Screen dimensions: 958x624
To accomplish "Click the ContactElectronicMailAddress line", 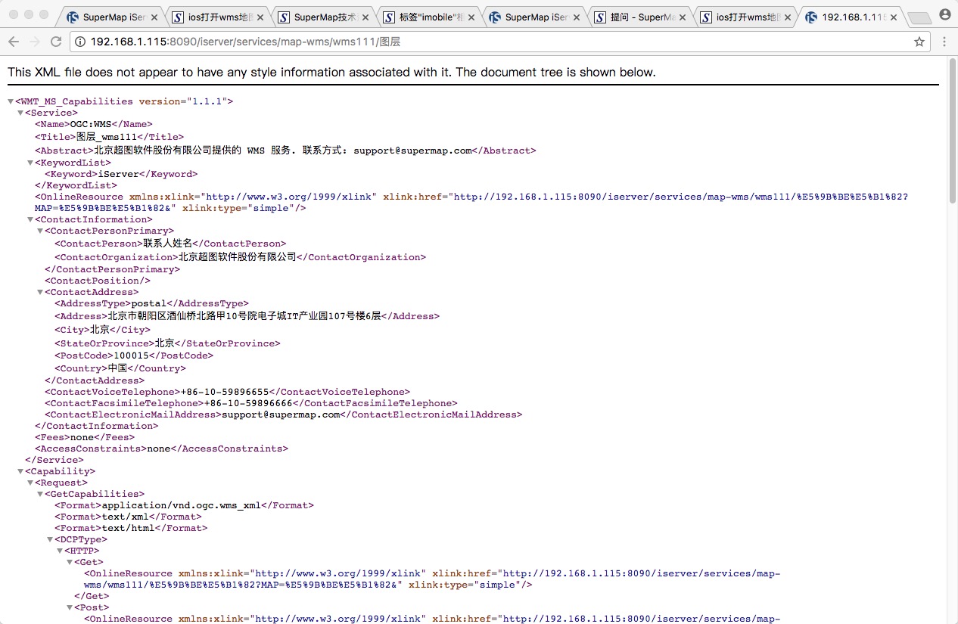I will click(x=283, y=414).
